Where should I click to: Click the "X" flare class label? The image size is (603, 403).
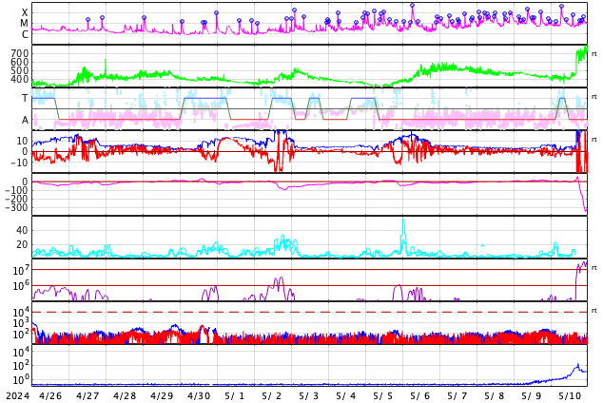coord(25,13)
